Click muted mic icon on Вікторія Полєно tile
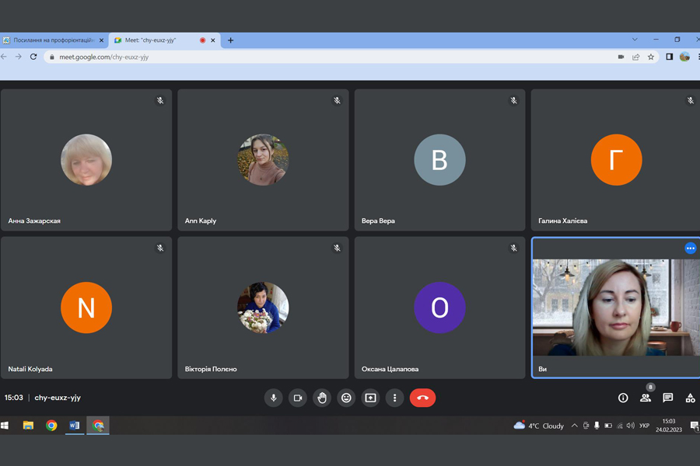 [337, 248]
